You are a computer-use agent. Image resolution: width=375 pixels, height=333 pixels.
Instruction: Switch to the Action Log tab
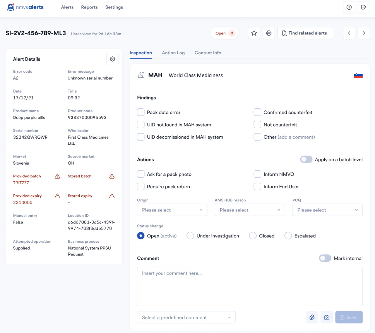(173, 53)
